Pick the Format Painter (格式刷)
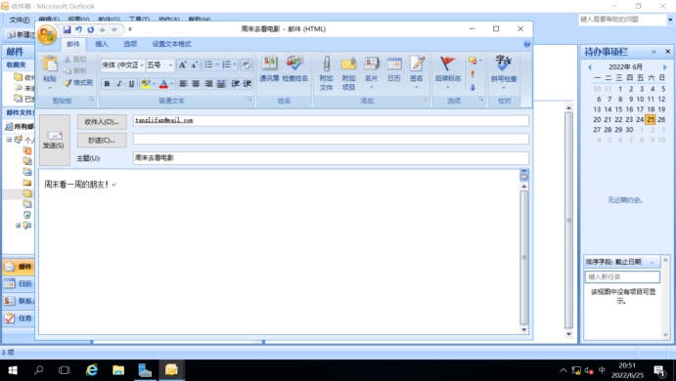This screenshot has width=676, height=381. (x=78, y=82)
